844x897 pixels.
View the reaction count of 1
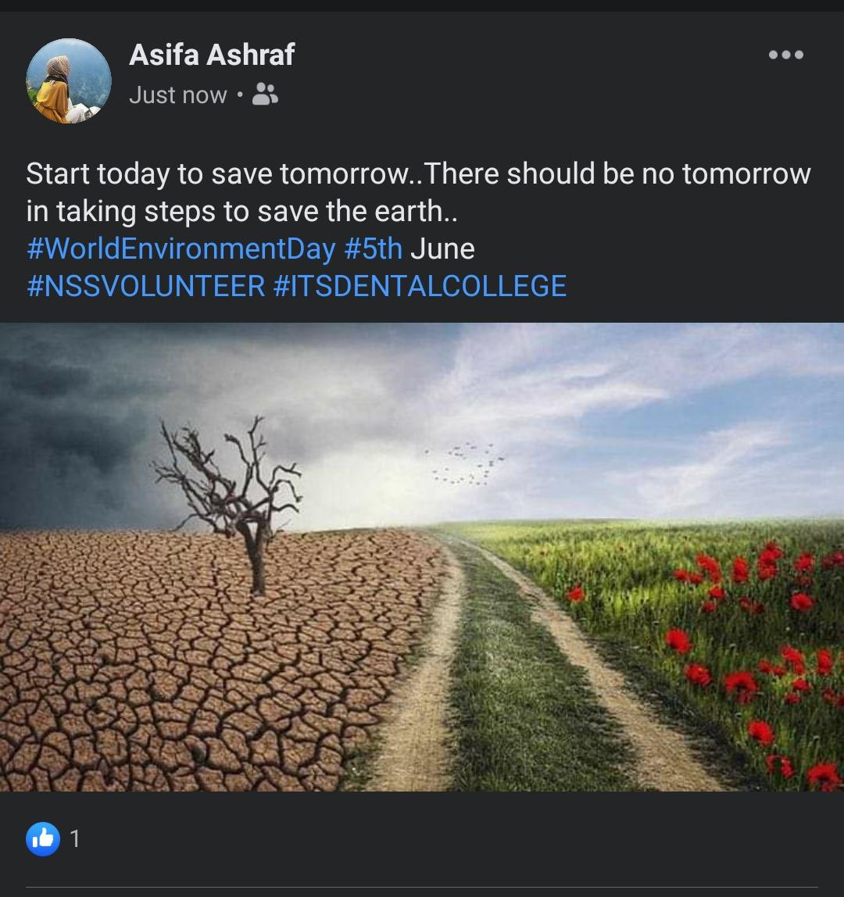tap(75, 838)
